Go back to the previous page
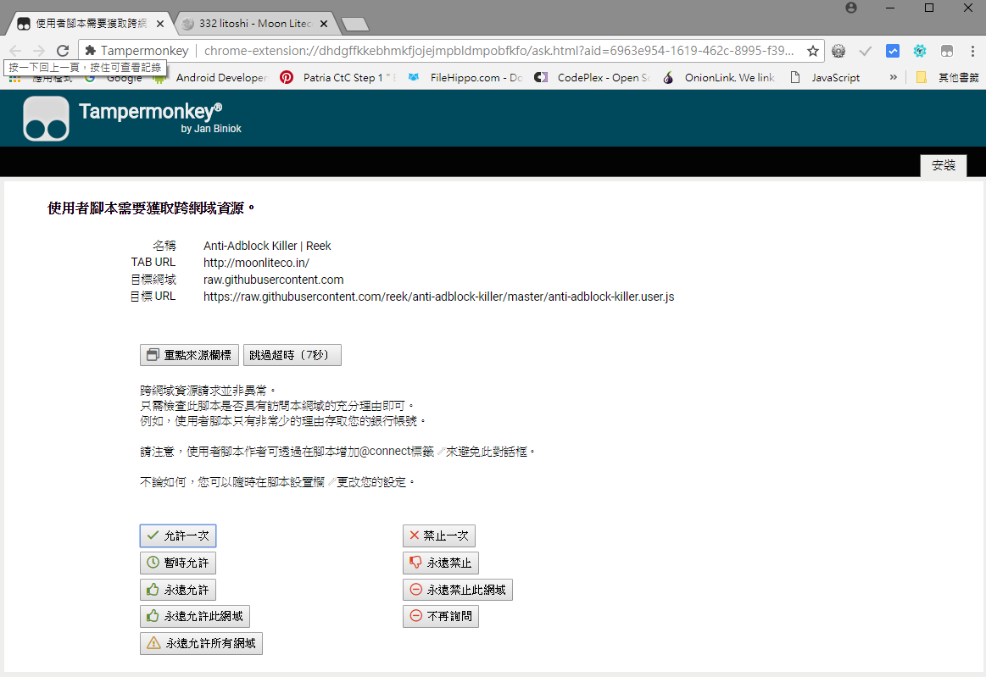986x677 pixels. pos(16,51)
